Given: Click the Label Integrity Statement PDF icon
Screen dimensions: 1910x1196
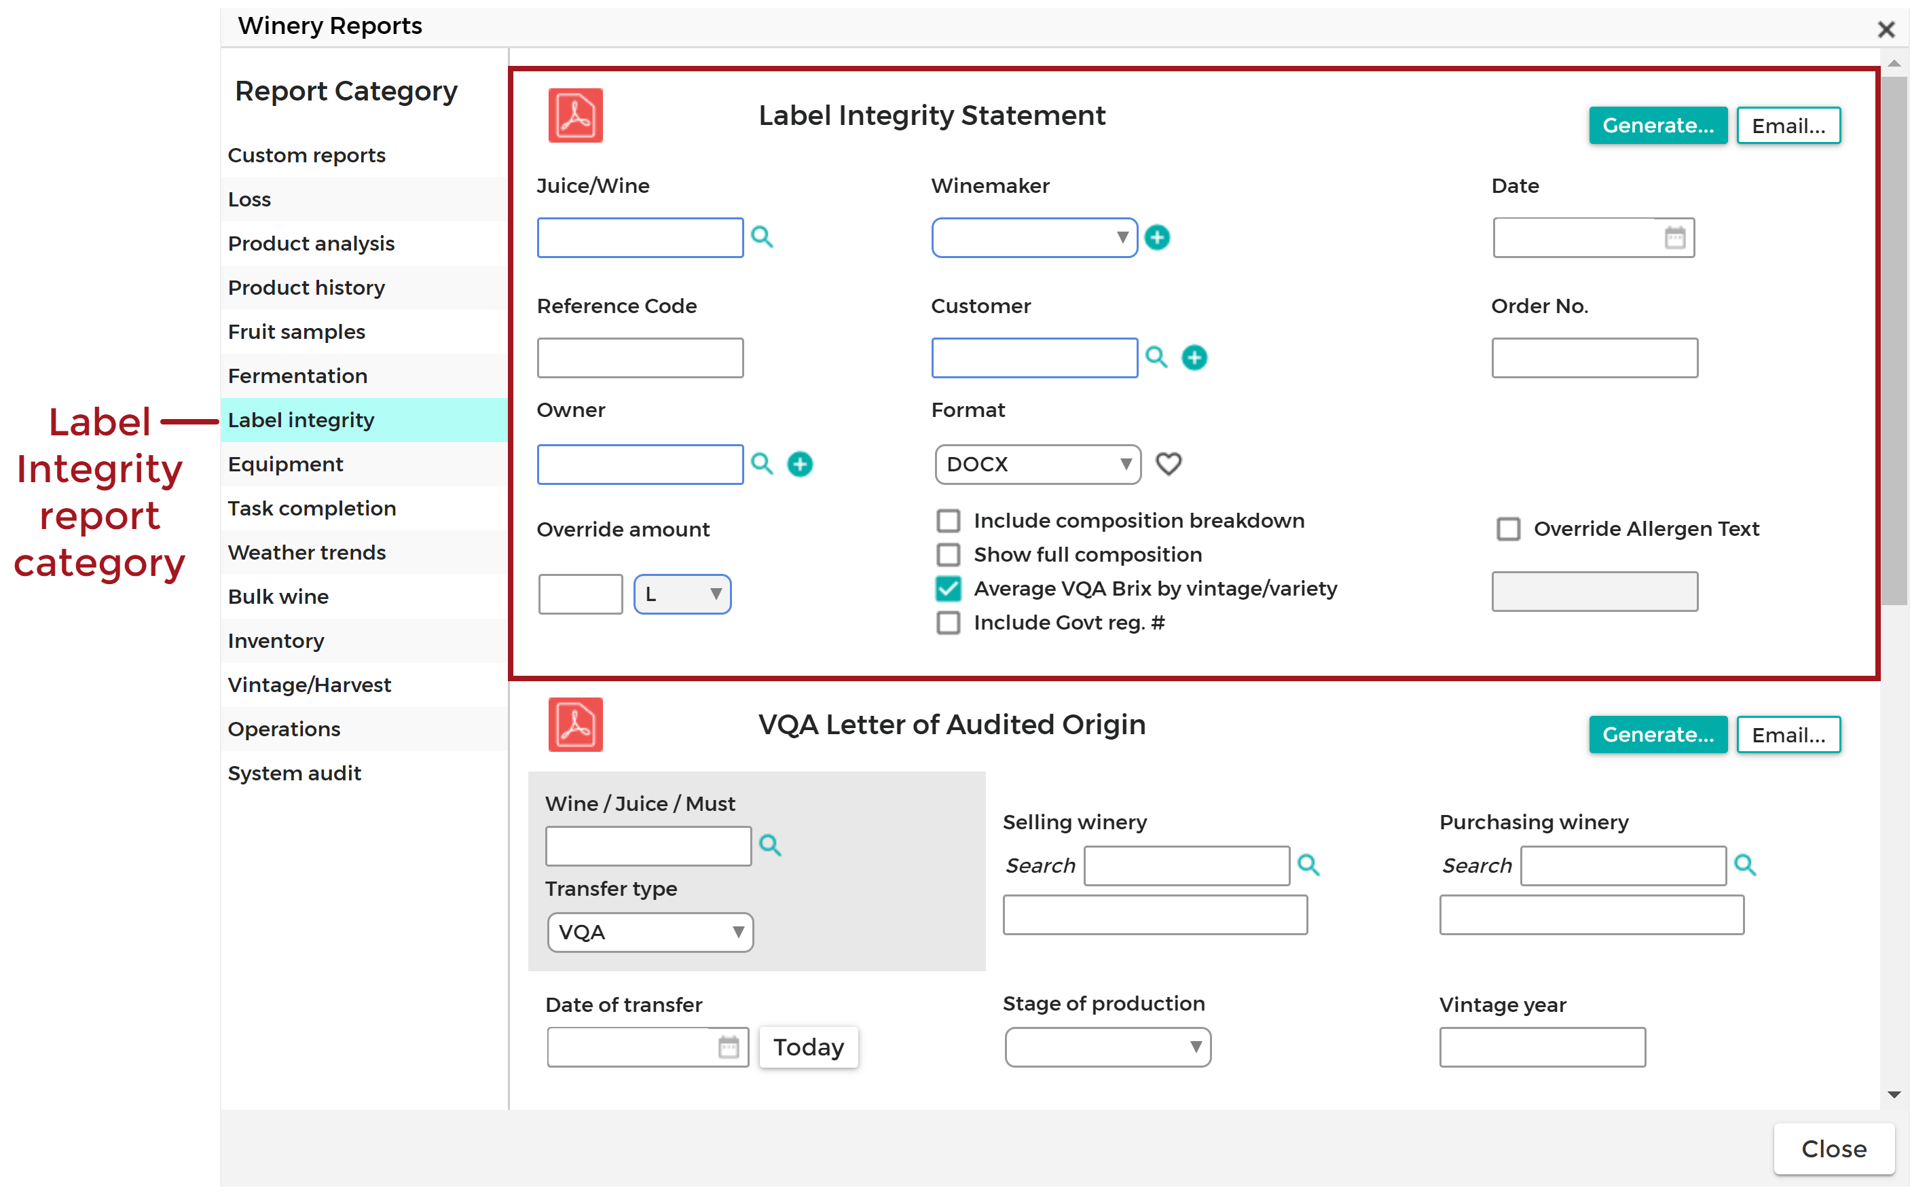Looking at the screenshot, I should point(576,115).
